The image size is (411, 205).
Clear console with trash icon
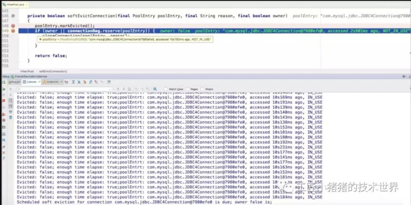click(11, 117)
